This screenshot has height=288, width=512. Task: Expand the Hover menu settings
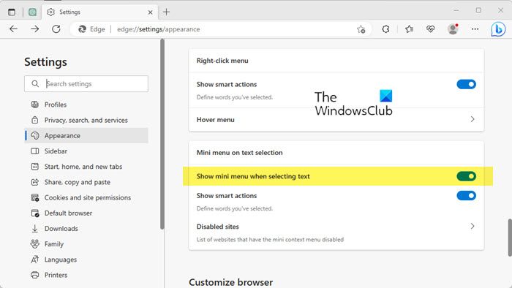(x=336, y=119)
